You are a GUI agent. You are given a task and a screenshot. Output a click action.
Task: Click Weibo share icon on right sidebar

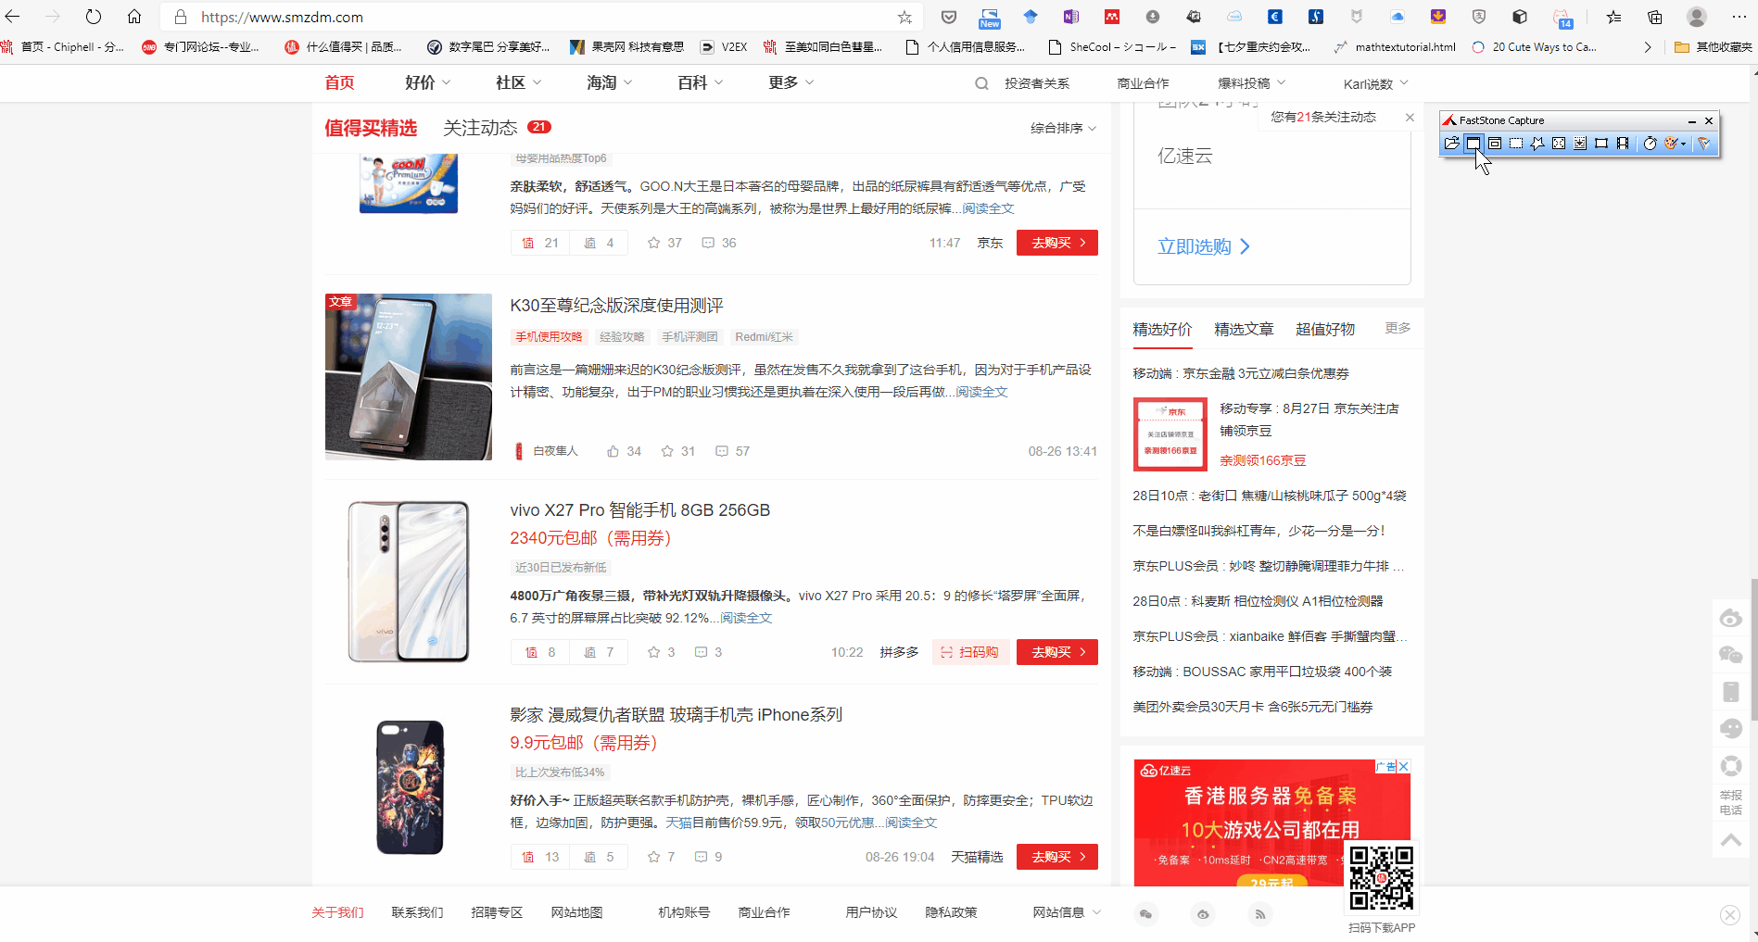1730,619
